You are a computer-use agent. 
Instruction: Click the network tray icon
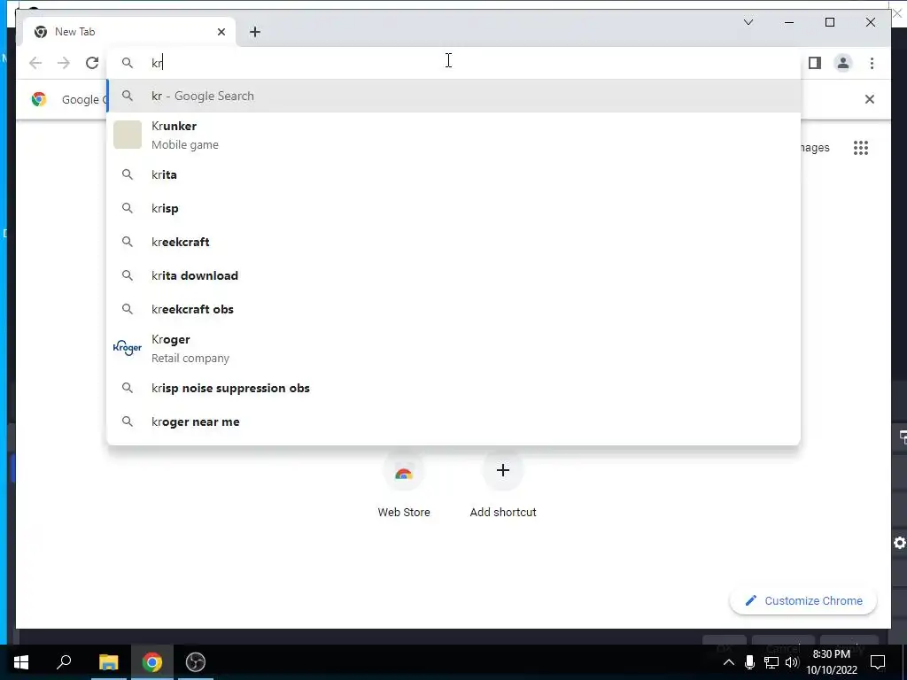[x=771, y=662]
